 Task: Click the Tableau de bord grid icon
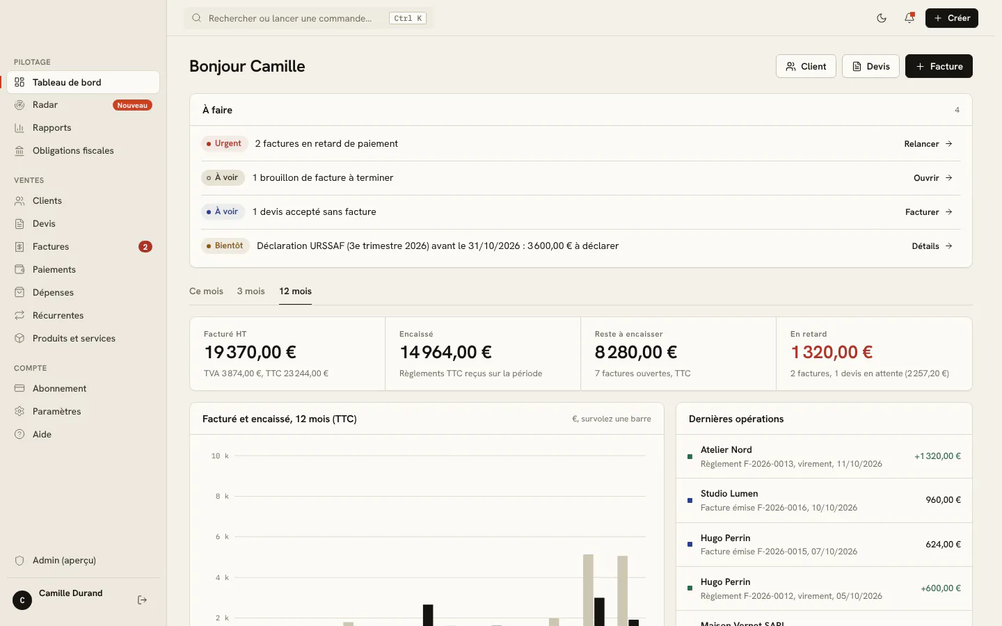(x=19, y=82)
